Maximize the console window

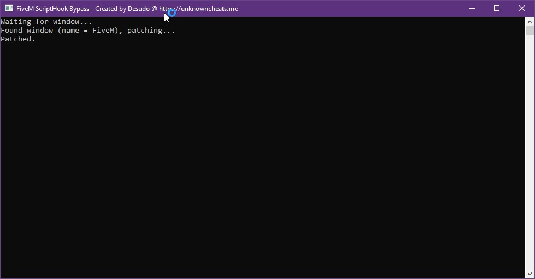497,9
